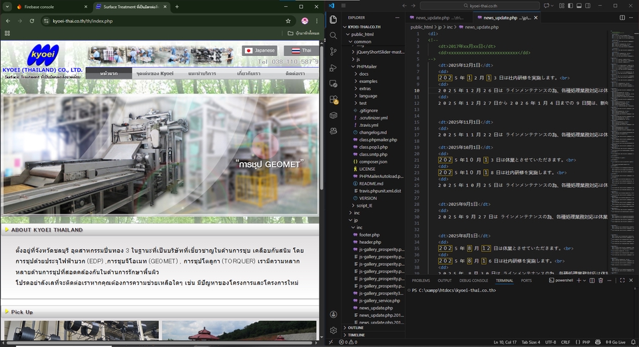Open the terminal launch profile dropdown arrow
639x347 pixels.
click(584, 281)
